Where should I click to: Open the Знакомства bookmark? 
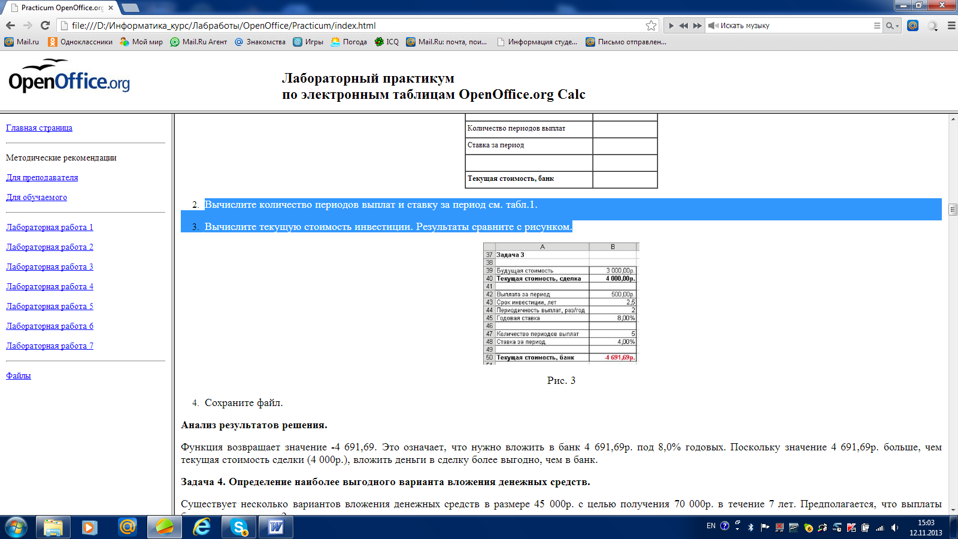[260, 42]
